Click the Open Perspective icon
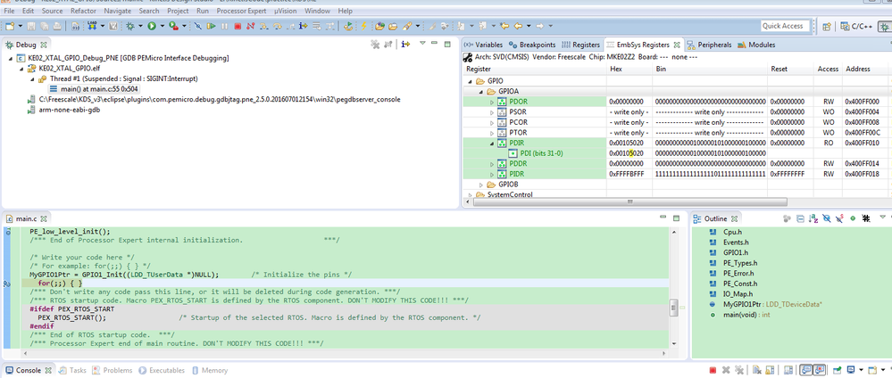 pos(827,26)
